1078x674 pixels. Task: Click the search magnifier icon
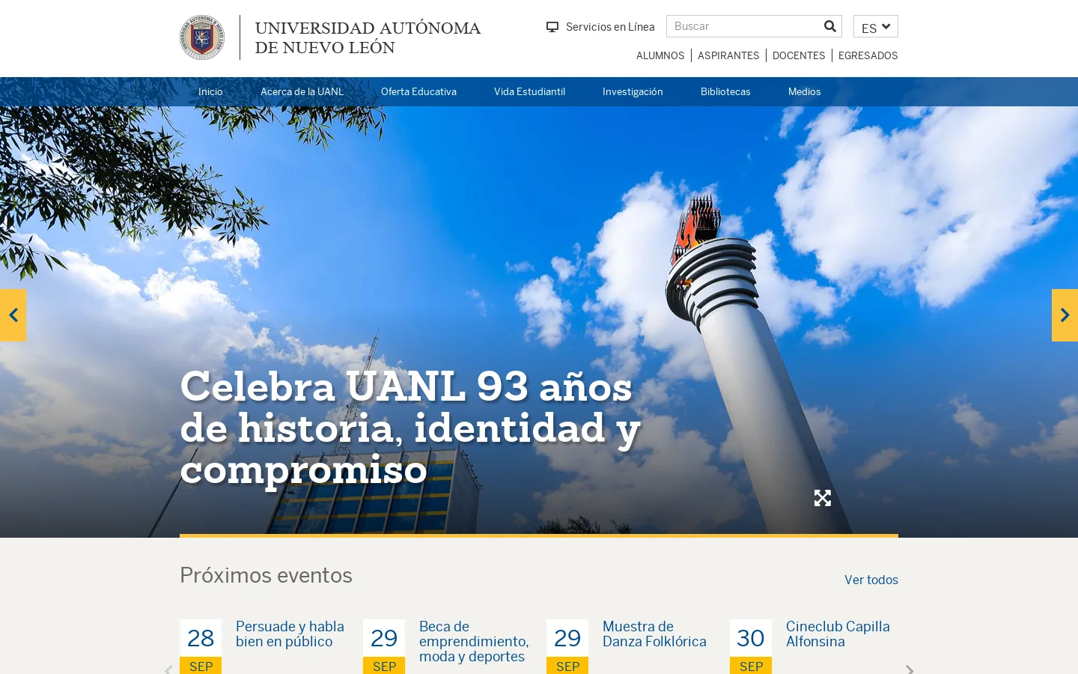point(829,26)
